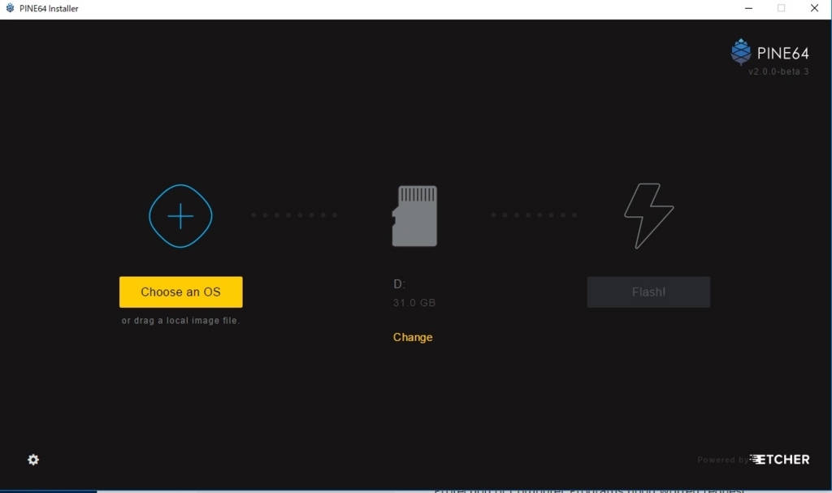This screenshot has width=832, height=493.
Task: Click the Flash! button
Action: click(648, 292)
